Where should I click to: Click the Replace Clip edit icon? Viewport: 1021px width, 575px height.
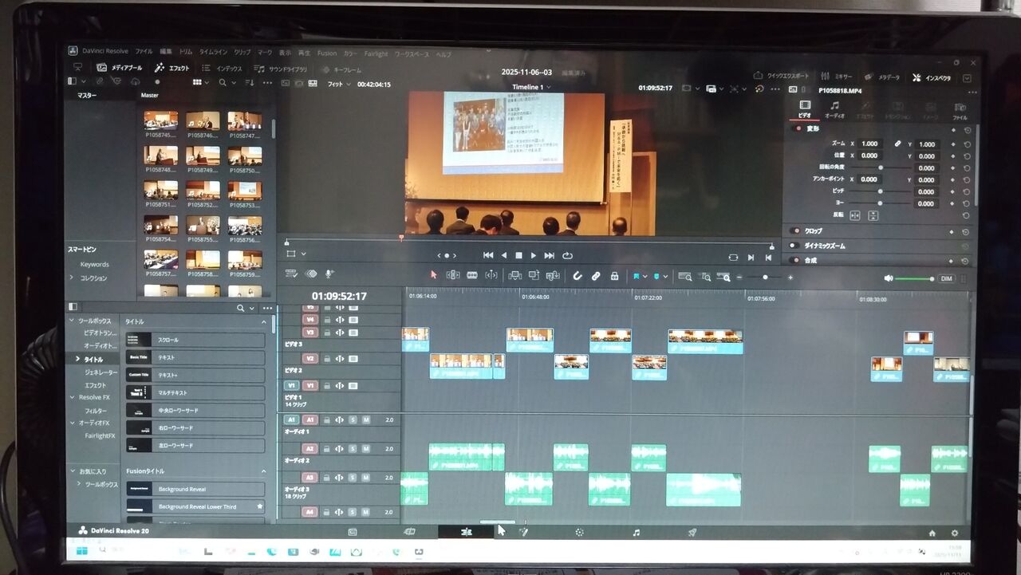(x=553, y=276)
